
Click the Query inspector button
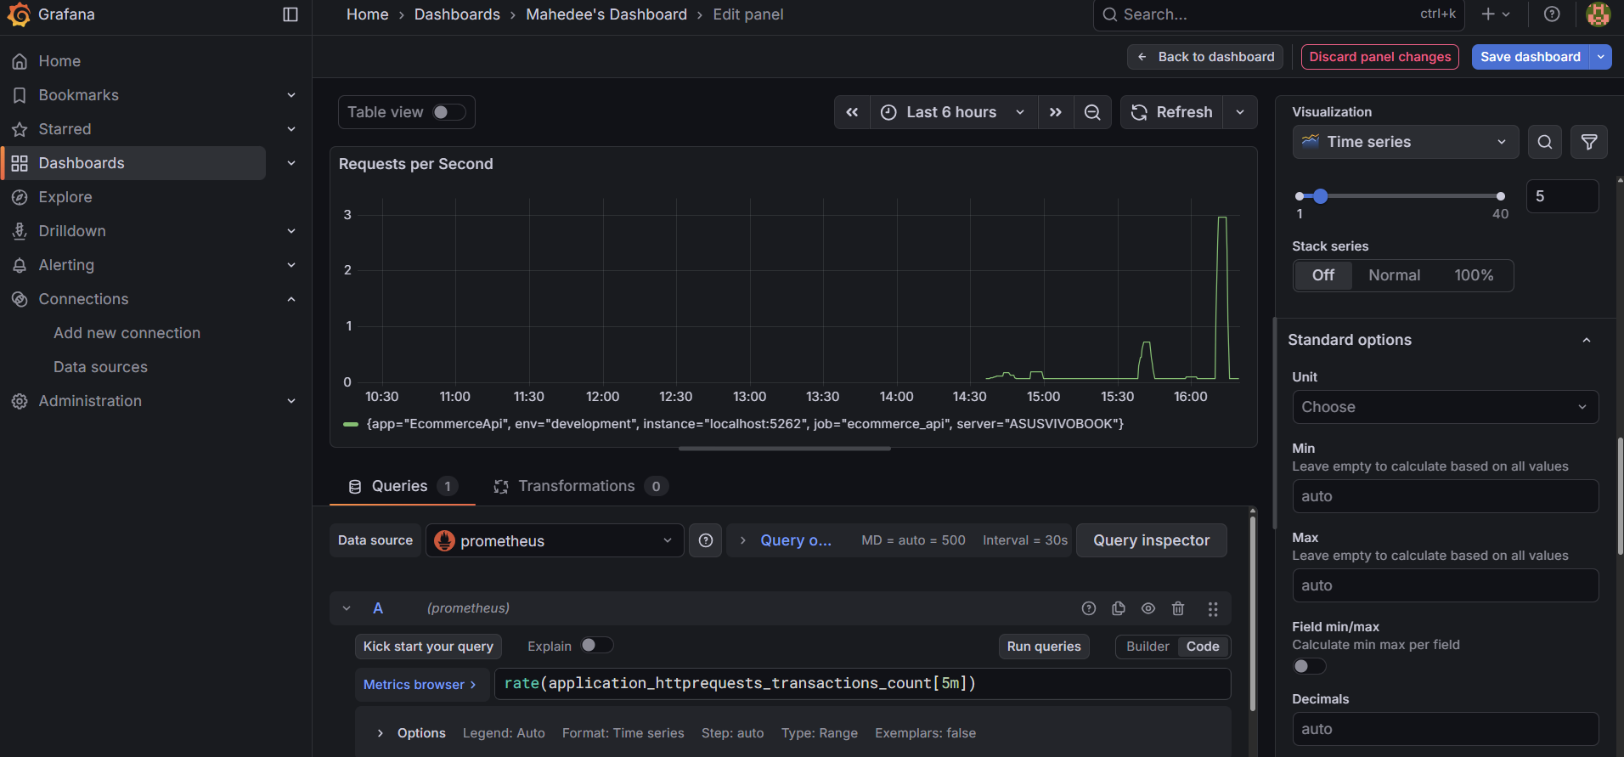tap(1151, 540)
